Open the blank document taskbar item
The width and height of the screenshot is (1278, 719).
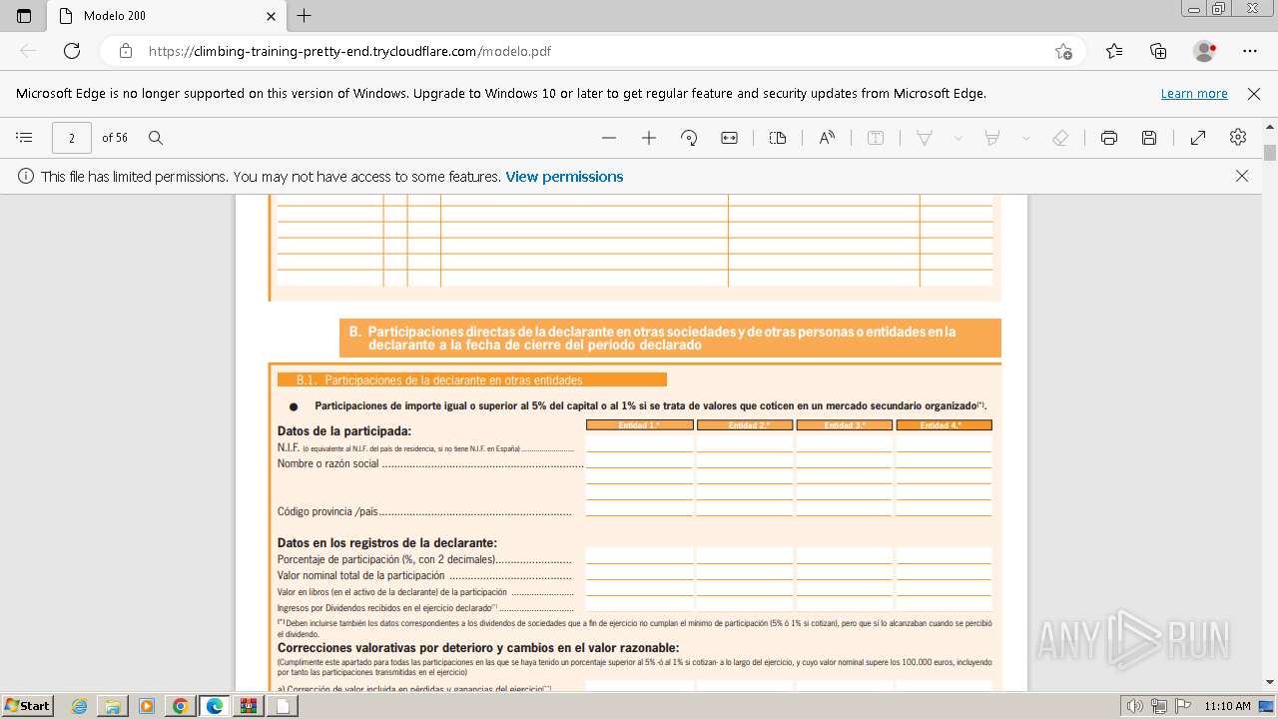pos(283,706)
